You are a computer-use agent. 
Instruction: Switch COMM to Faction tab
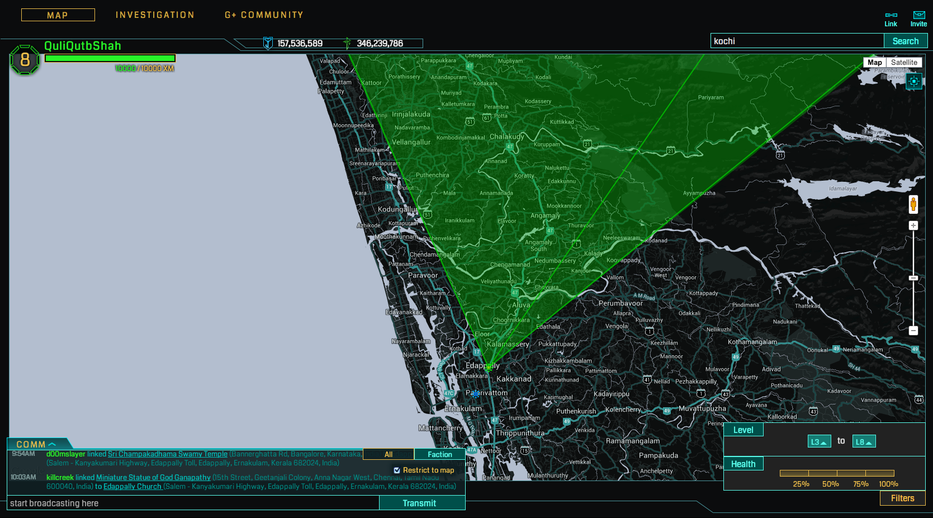coord(439,455)
